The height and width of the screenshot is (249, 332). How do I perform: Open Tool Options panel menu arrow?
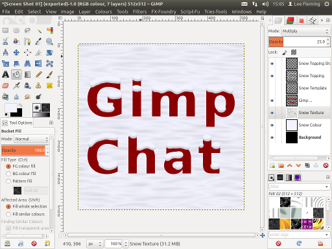click(x=51, y=123)
